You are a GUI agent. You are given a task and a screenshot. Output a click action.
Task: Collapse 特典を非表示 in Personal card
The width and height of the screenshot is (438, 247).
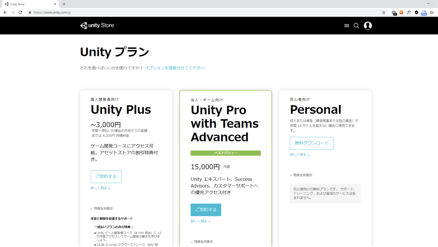pyautogui.click(x=301, y=175)
